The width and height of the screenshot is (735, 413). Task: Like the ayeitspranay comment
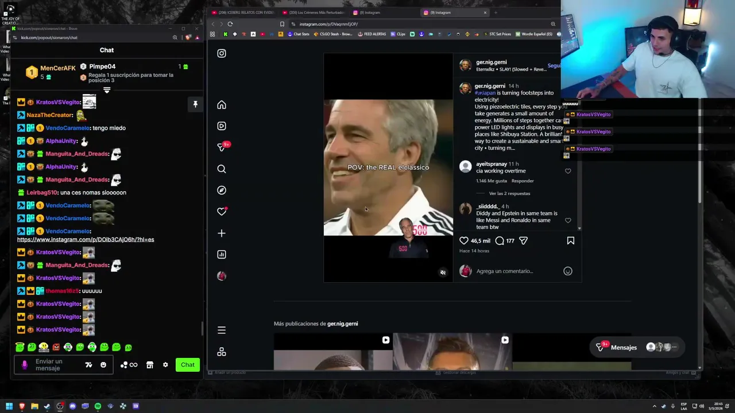568,171
